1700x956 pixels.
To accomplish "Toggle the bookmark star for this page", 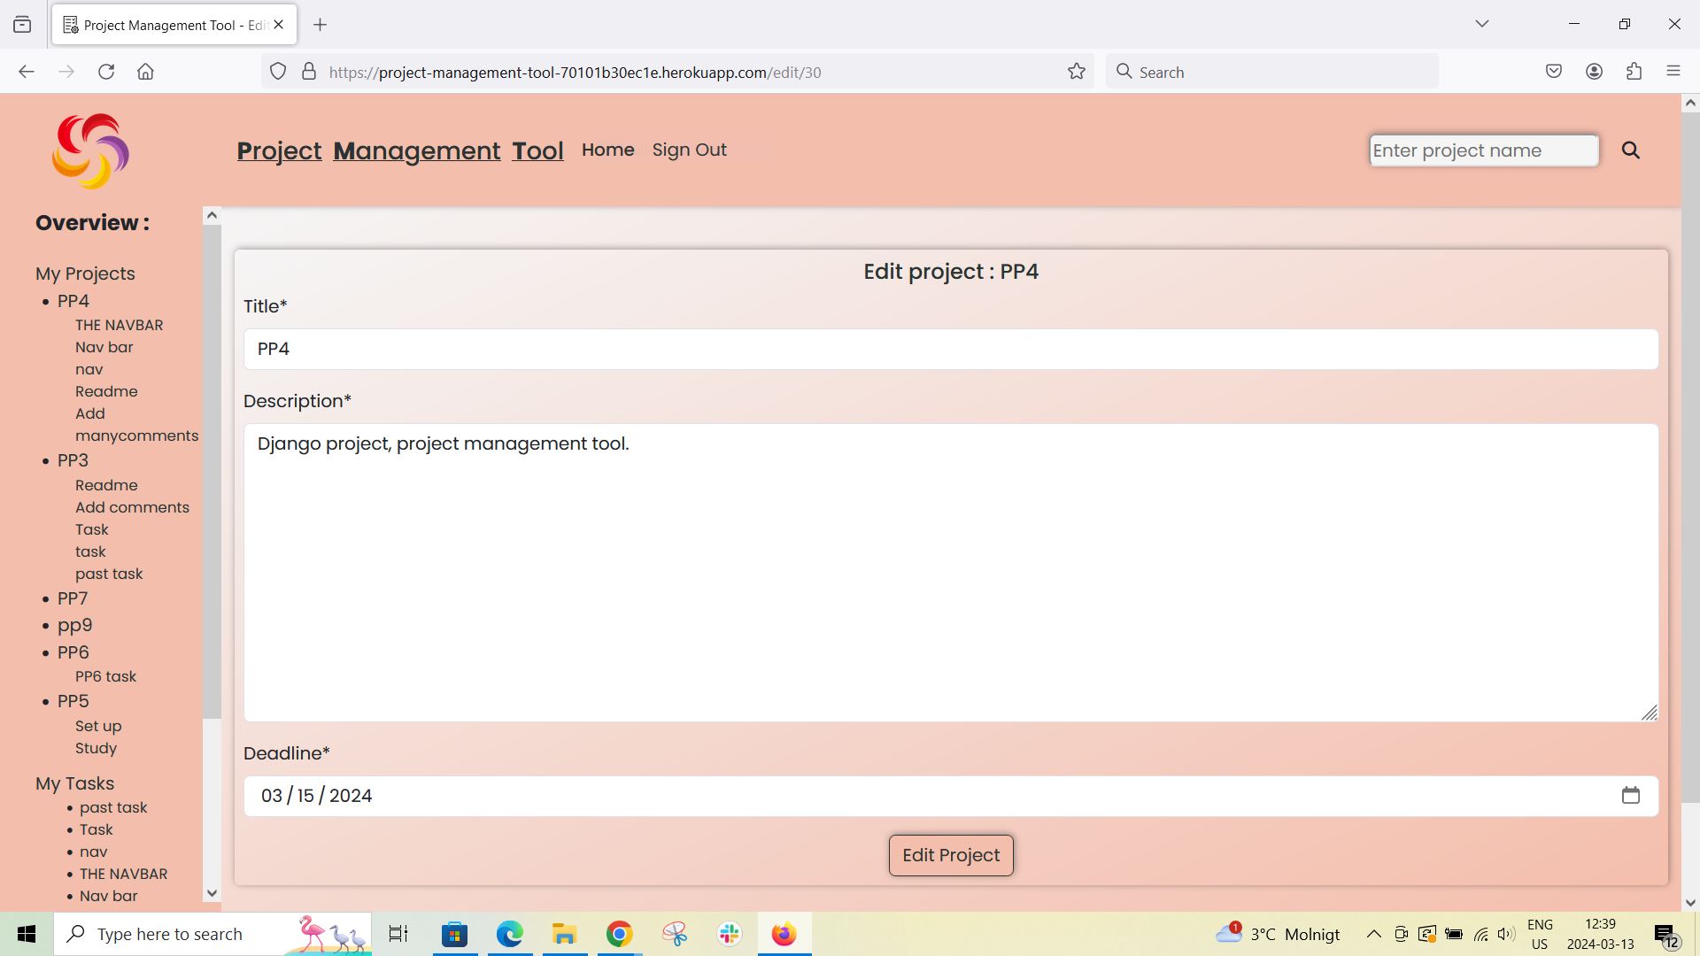I will click(1076, 71).
